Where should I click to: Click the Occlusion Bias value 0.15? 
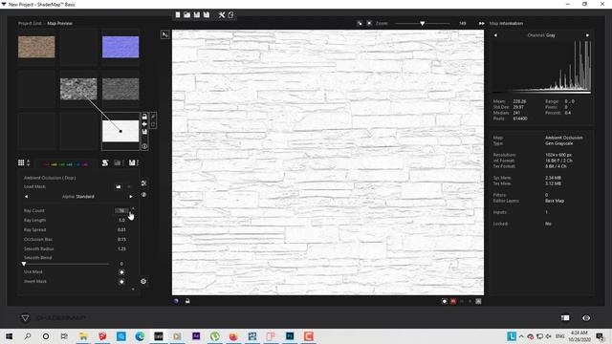tap(121, 239)
